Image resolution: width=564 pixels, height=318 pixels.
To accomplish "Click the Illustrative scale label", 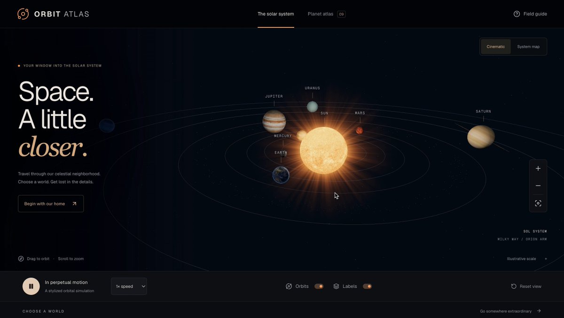I will [x=521, y=259].
